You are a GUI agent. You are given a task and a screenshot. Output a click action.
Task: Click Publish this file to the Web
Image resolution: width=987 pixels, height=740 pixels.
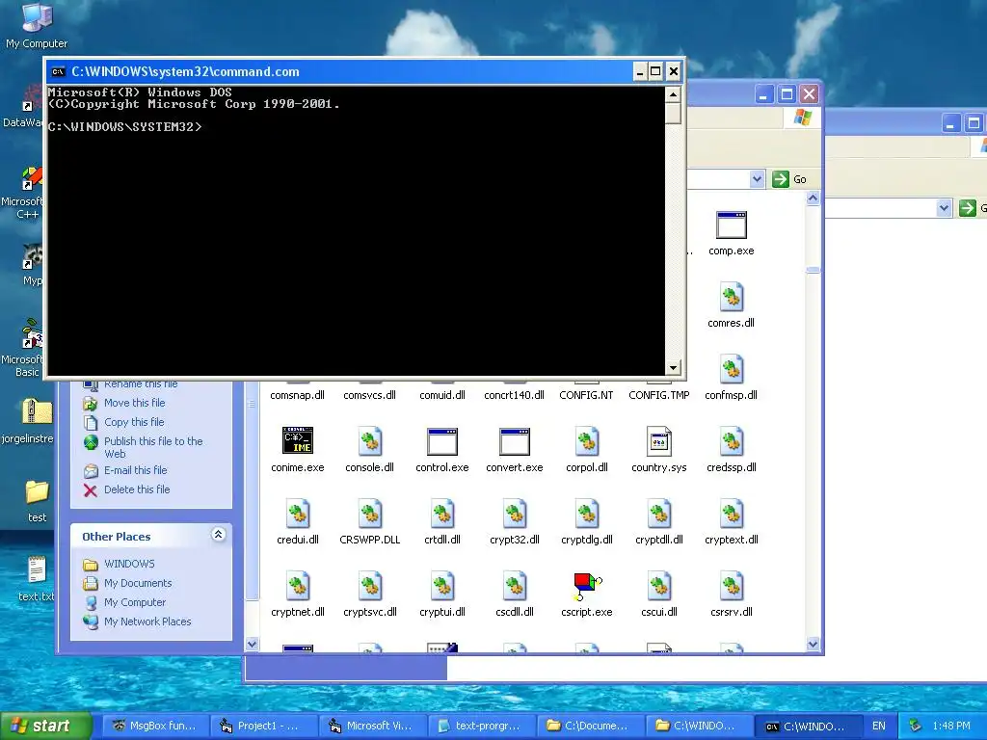pos(153,447)
